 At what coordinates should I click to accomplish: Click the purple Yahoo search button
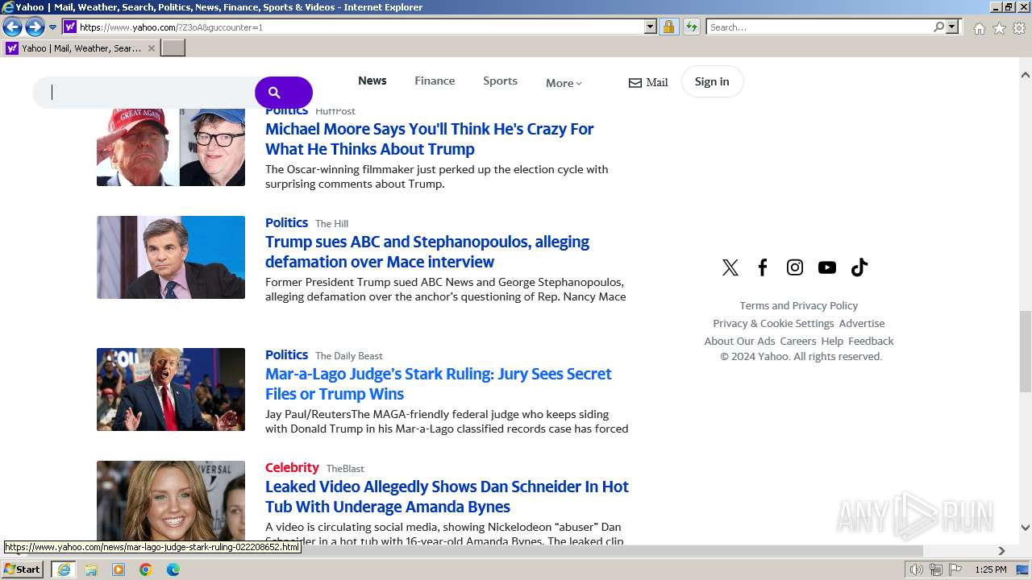tap(284, 92)
